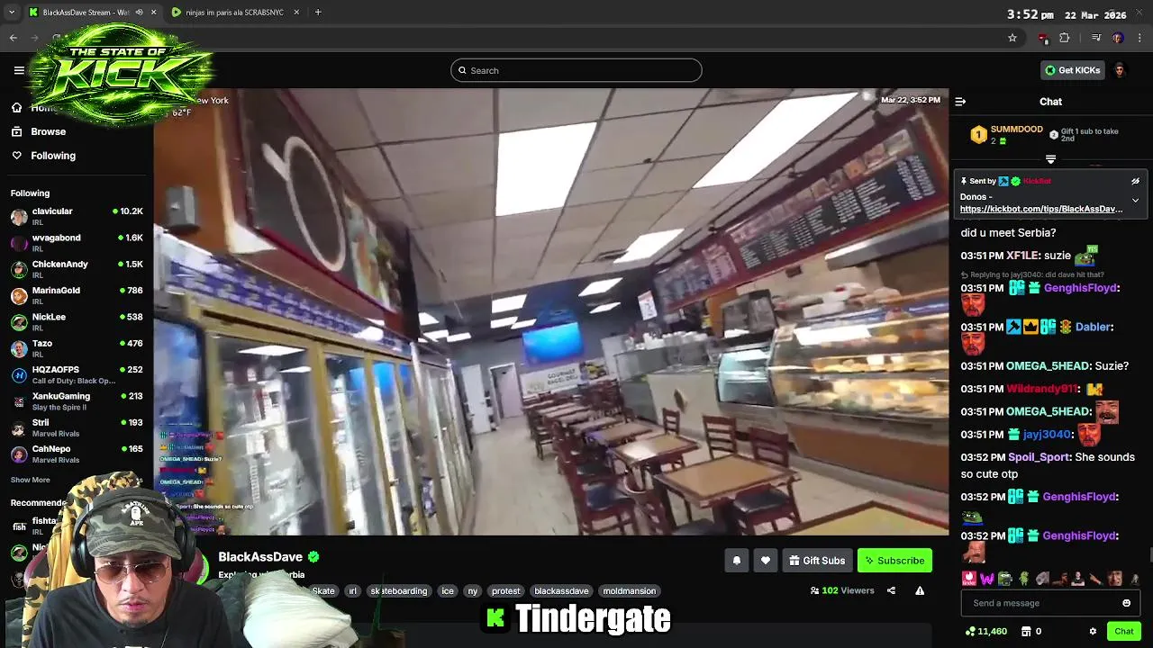Viewport: 1153px width, 648px height.
Task: Open XanuGaming channel in Following list
Action: 77,401
